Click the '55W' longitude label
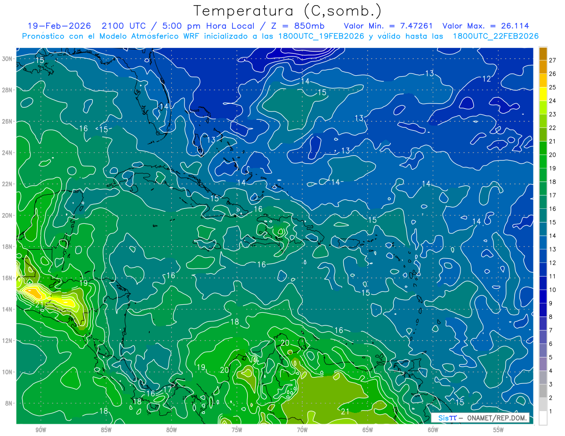565x436 pixels. (499, 430)
